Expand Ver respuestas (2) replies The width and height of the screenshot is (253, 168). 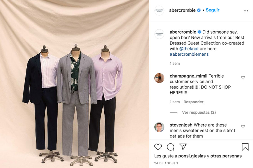(199, 112)
